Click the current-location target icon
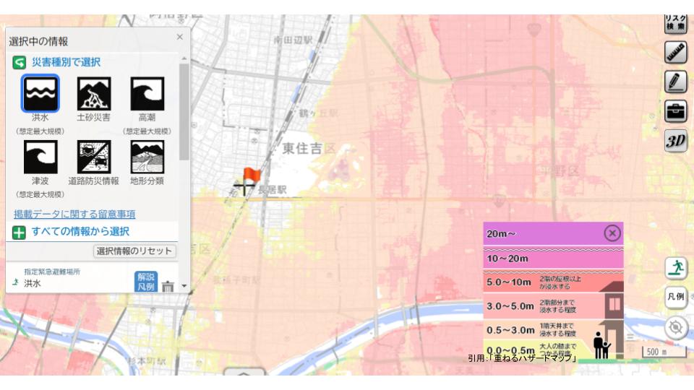This screenshot has height=390, width=694. (x=675, y=328)
